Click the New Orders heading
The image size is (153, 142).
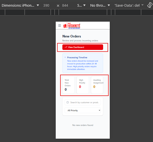[72, 36]
